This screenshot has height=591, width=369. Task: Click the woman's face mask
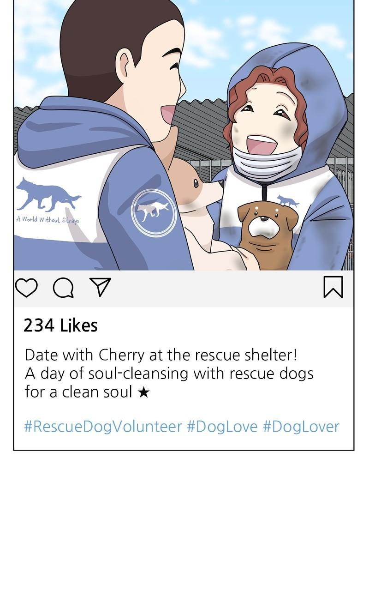pyautogui.click(x=265, y=163)
